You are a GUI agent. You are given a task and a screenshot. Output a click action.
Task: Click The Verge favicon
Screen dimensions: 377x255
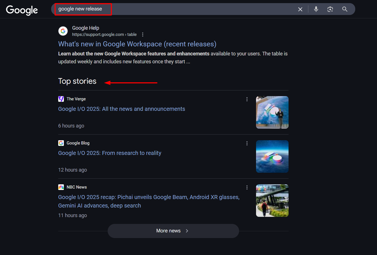(x=61, y=99)
